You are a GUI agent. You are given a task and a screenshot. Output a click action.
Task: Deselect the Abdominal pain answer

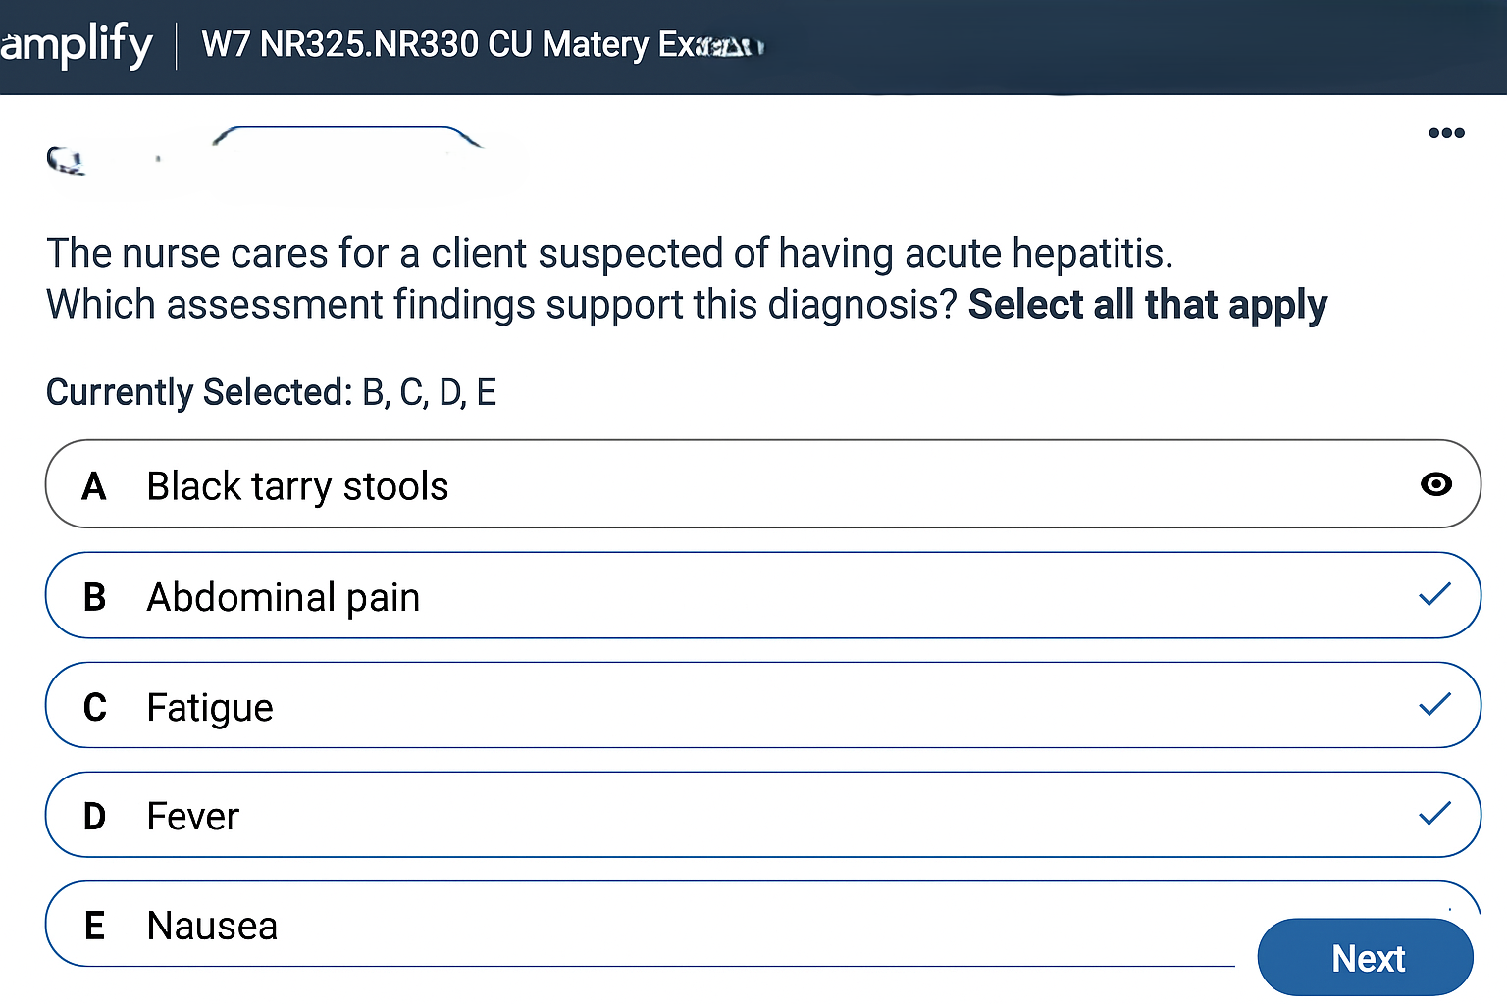pos(284,597)
